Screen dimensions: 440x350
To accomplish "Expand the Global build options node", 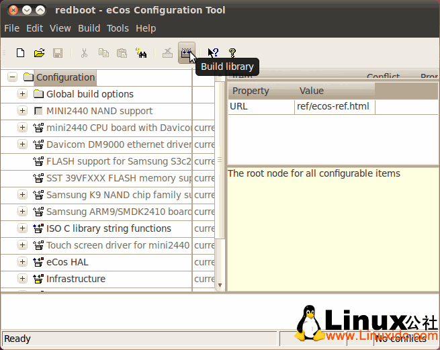I will (22, 94).
